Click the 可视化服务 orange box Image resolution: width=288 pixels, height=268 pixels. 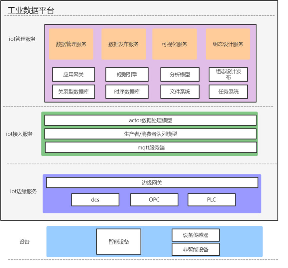175,44
